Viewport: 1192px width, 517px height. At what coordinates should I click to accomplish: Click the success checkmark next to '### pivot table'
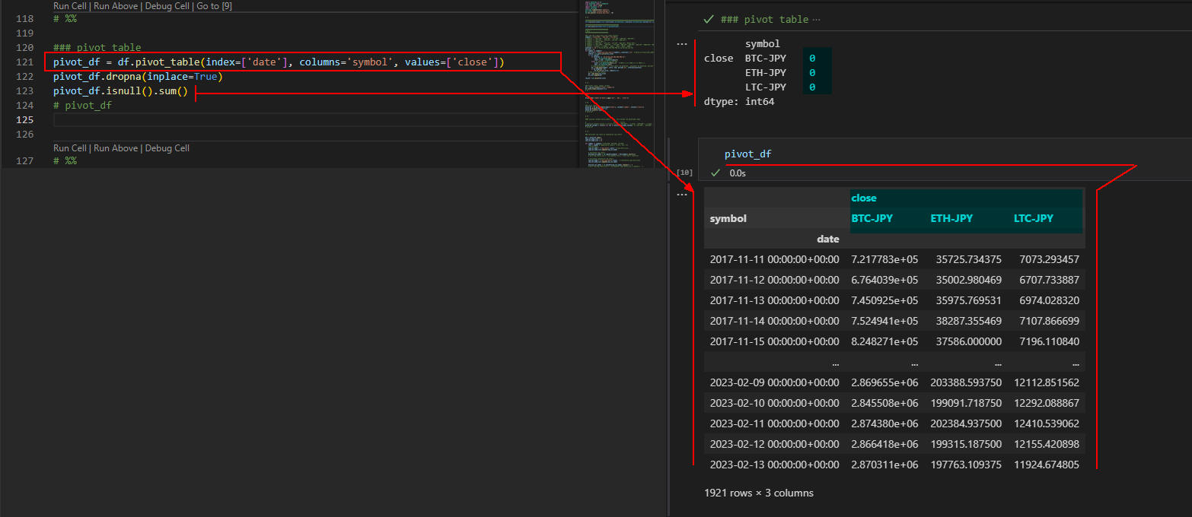click(709, 19)
